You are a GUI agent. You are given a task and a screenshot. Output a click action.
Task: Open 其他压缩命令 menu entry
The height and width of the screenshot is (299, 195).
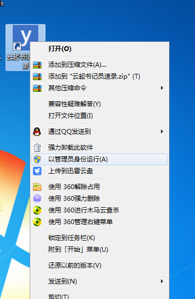tap(99, 88)
